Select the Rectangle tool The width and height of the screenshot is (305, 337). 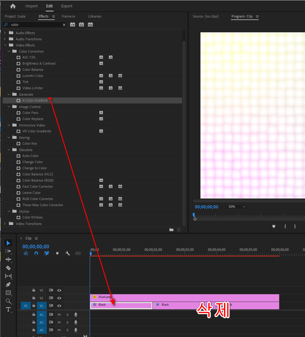[8, 293]
